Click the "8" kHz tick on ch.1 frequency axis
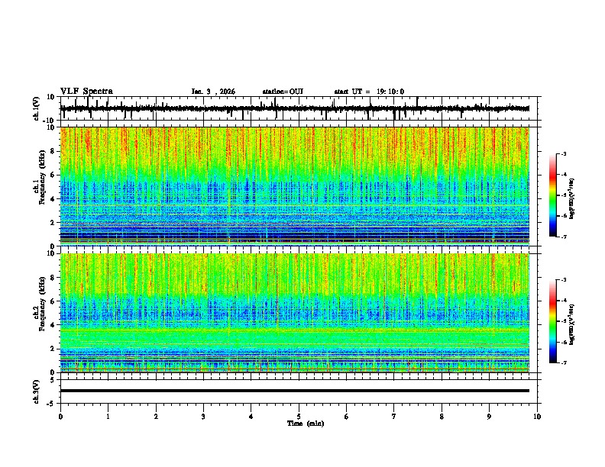Image resolution: width=605 pixels, height=467 pixels. [53, 151]
